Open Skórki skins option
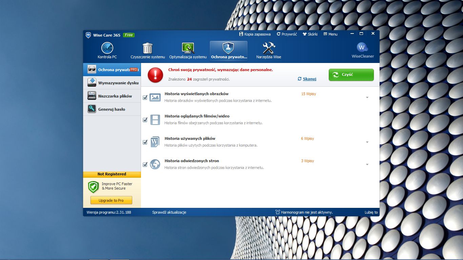463x260 pixels. coord(310,34)
